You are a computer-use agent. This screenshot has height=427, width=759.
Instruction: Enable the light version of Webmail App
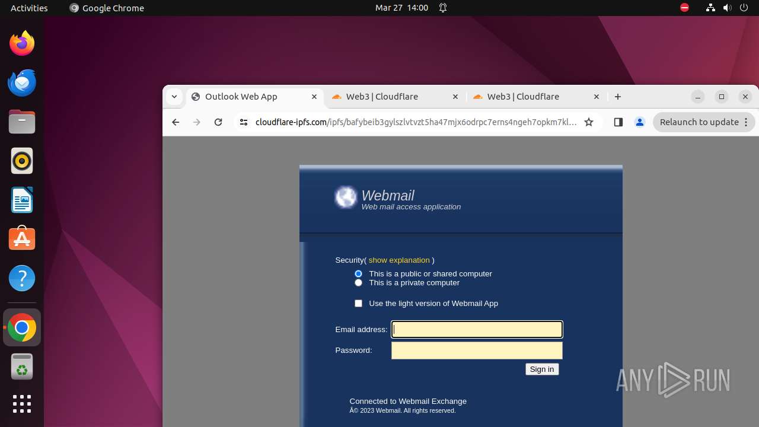click(x=358, y=303)
